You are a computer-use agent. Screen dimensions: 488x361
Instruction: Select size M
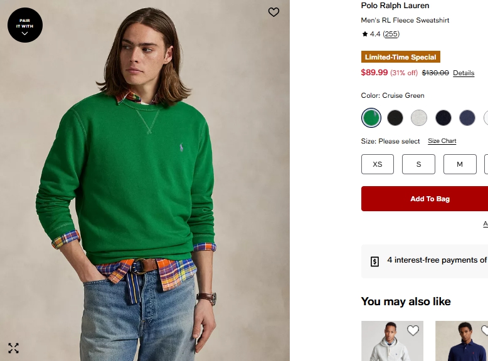point(460,164)
